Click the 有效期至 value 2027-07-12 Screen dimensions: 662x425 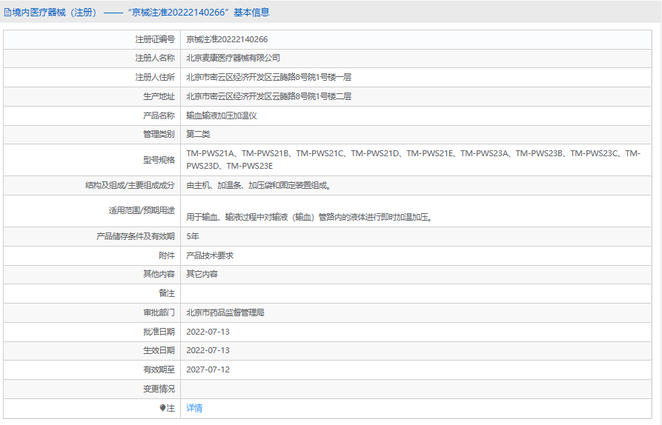(x=208, y=369)
